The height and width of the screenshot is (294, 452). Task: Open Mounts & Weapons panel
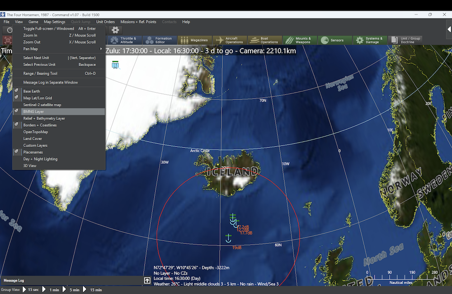pos(300,40)
